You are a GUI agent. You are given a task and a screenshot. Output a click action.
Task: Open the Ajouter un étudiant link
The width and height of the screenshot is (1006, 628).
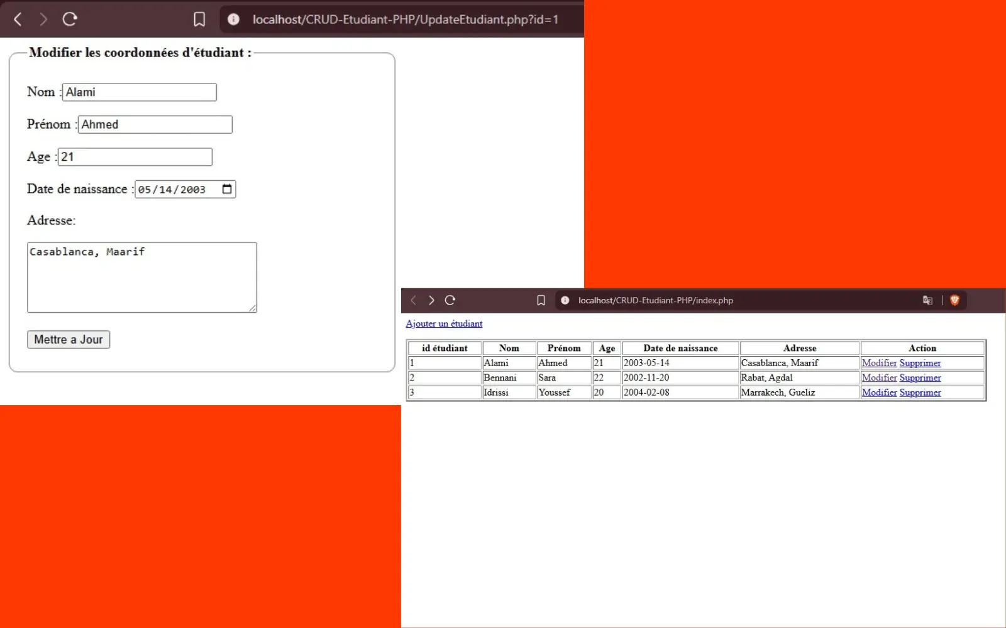click(x=444, y=324)
